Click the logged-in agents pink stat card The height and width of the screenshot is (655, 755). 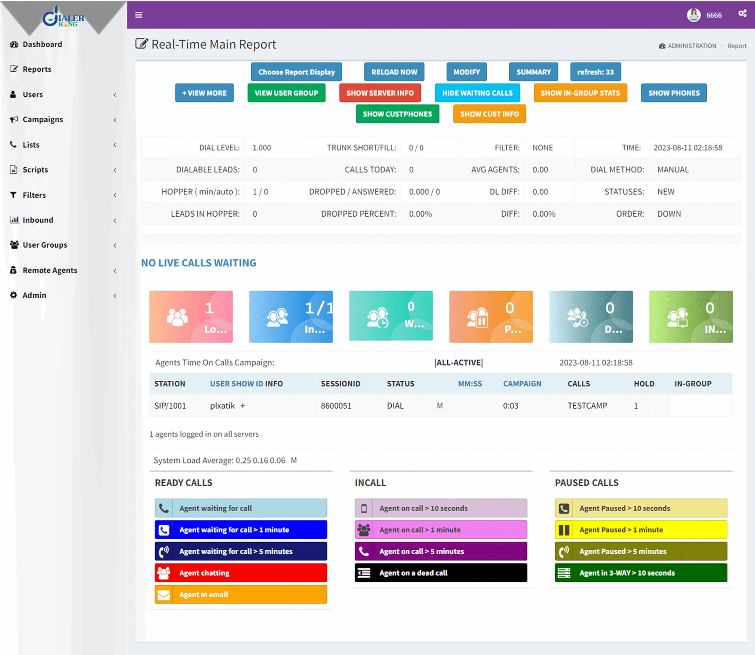[x=191, y=316]
